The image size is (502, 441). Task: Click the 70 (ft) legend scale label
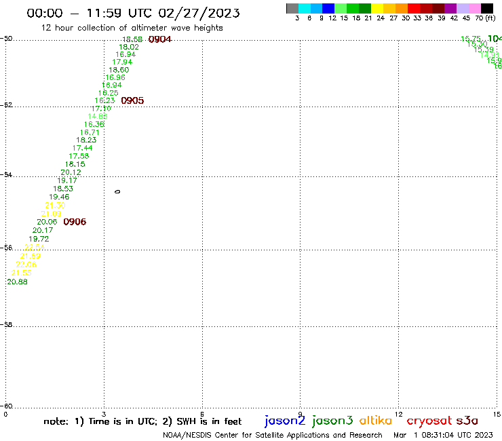485,18
